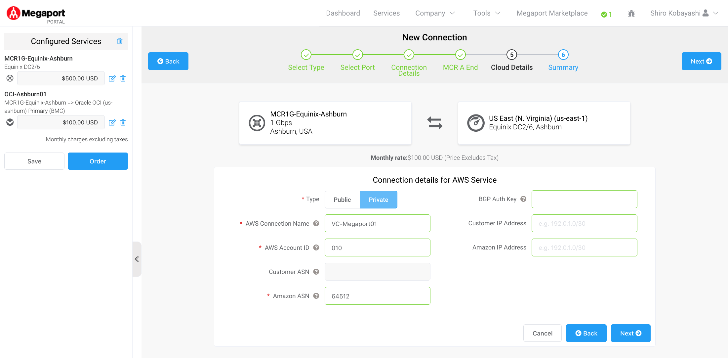The image size is (728, 358).
Task: Click the Megaport Portal logo
Action: (x=36, y=15)
